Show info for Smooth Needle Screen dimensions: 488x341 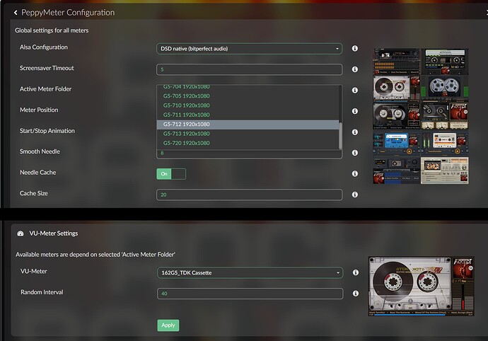pyautogui.click(x=355, y=153)
